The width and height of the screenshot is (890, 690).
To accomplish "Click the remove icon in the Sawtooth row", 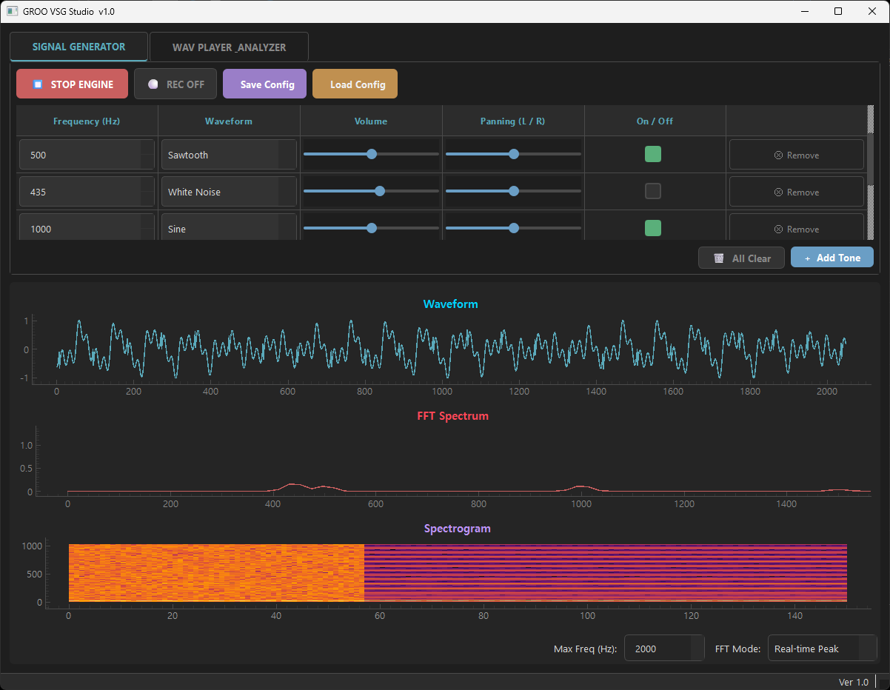I will pos(778,155).
